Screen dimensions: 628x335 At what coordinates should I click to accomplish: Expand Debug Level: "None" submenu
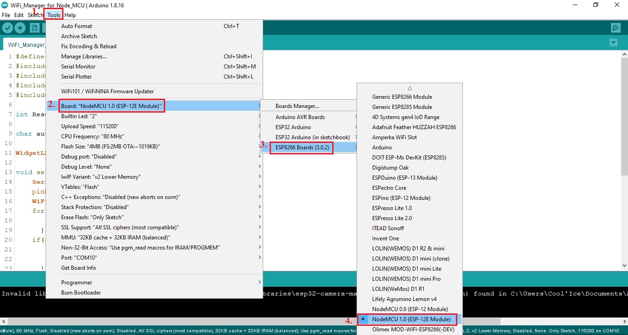(155, 167)
